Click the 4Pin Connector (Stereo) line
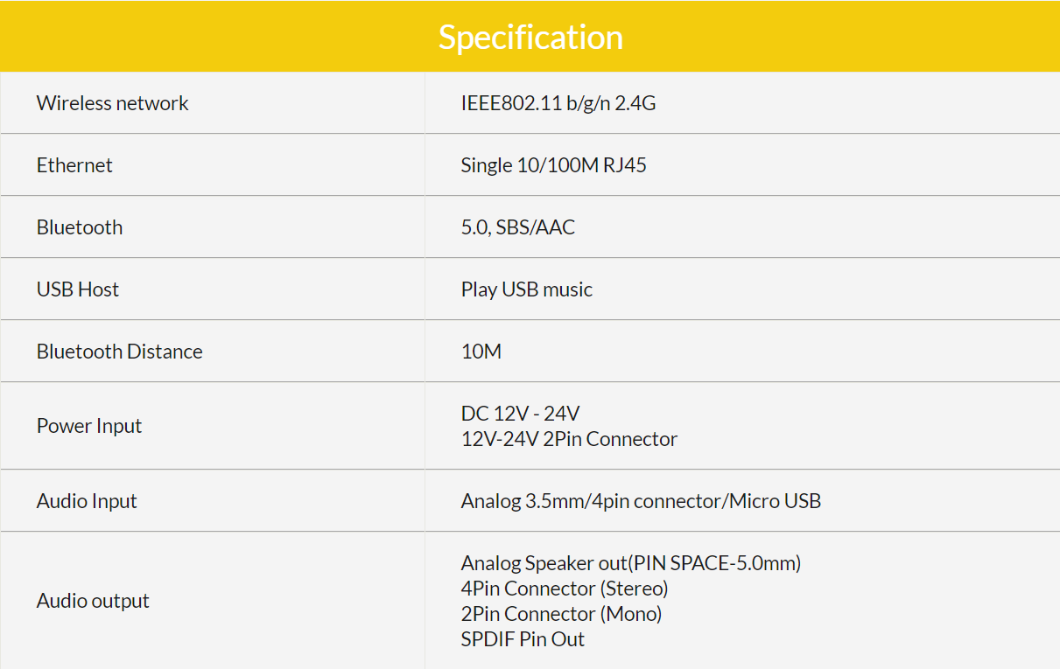1060x669 pixels. pyautogui.click(x=564, y=589)
